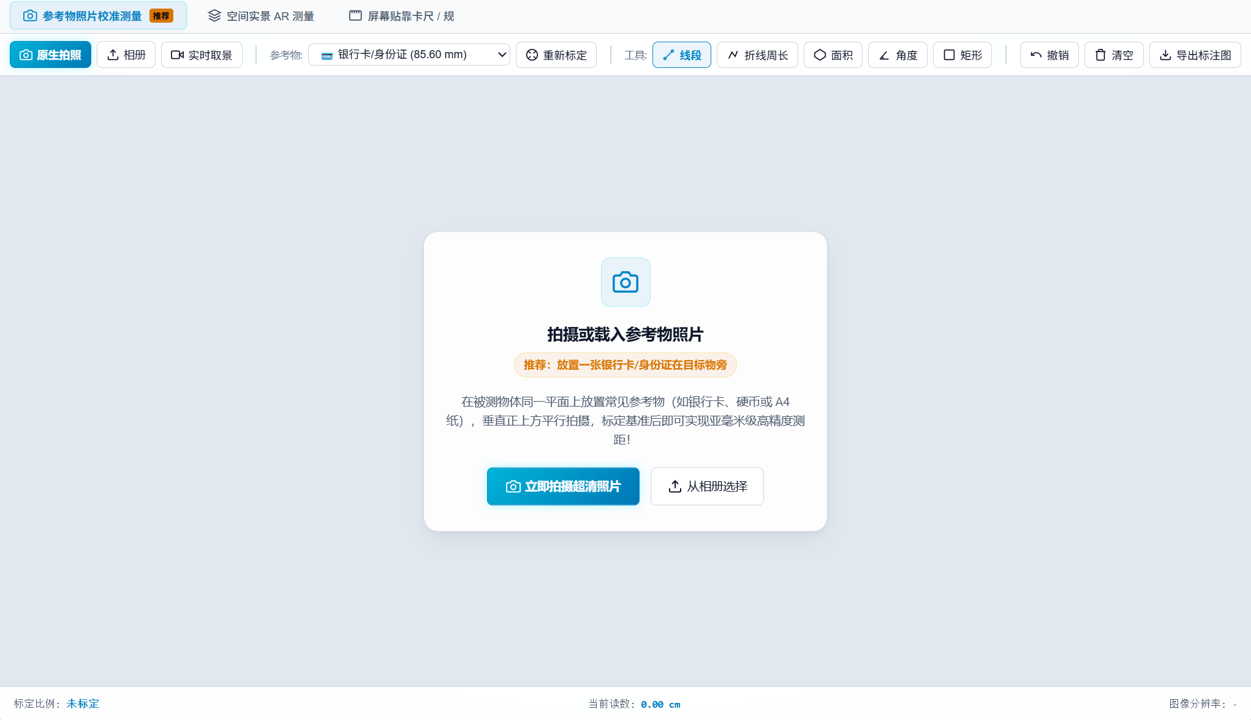The image size is (1251, 720).
Task: Click 导出标注图 export button
Action: click(x=1195, y=55)
